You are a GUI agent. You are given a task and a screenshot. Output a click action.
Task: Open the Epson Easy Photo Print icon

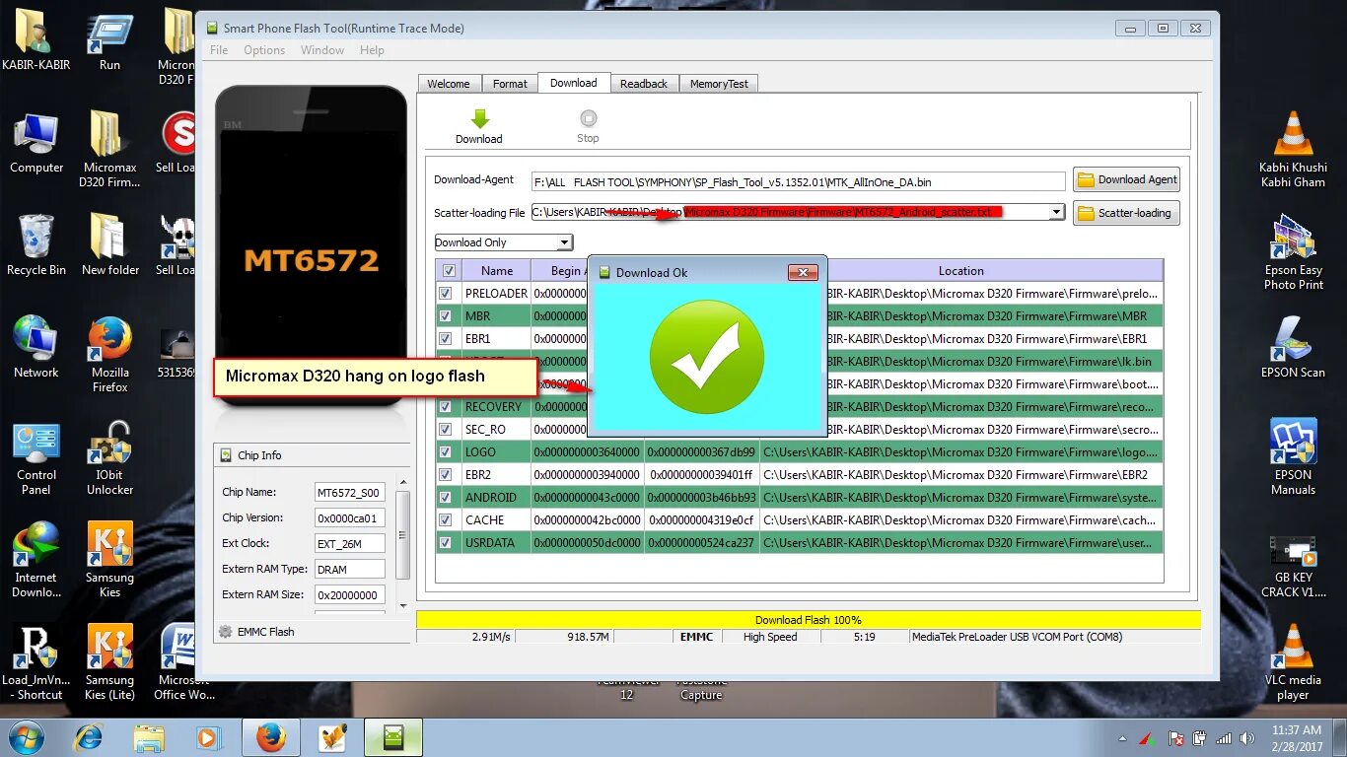pos(1294,253)
